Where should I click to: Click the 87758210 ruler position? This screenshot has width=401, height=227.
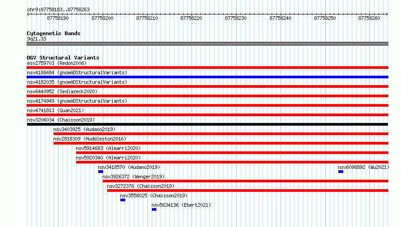pyautogui.click(x=147, y=18)
